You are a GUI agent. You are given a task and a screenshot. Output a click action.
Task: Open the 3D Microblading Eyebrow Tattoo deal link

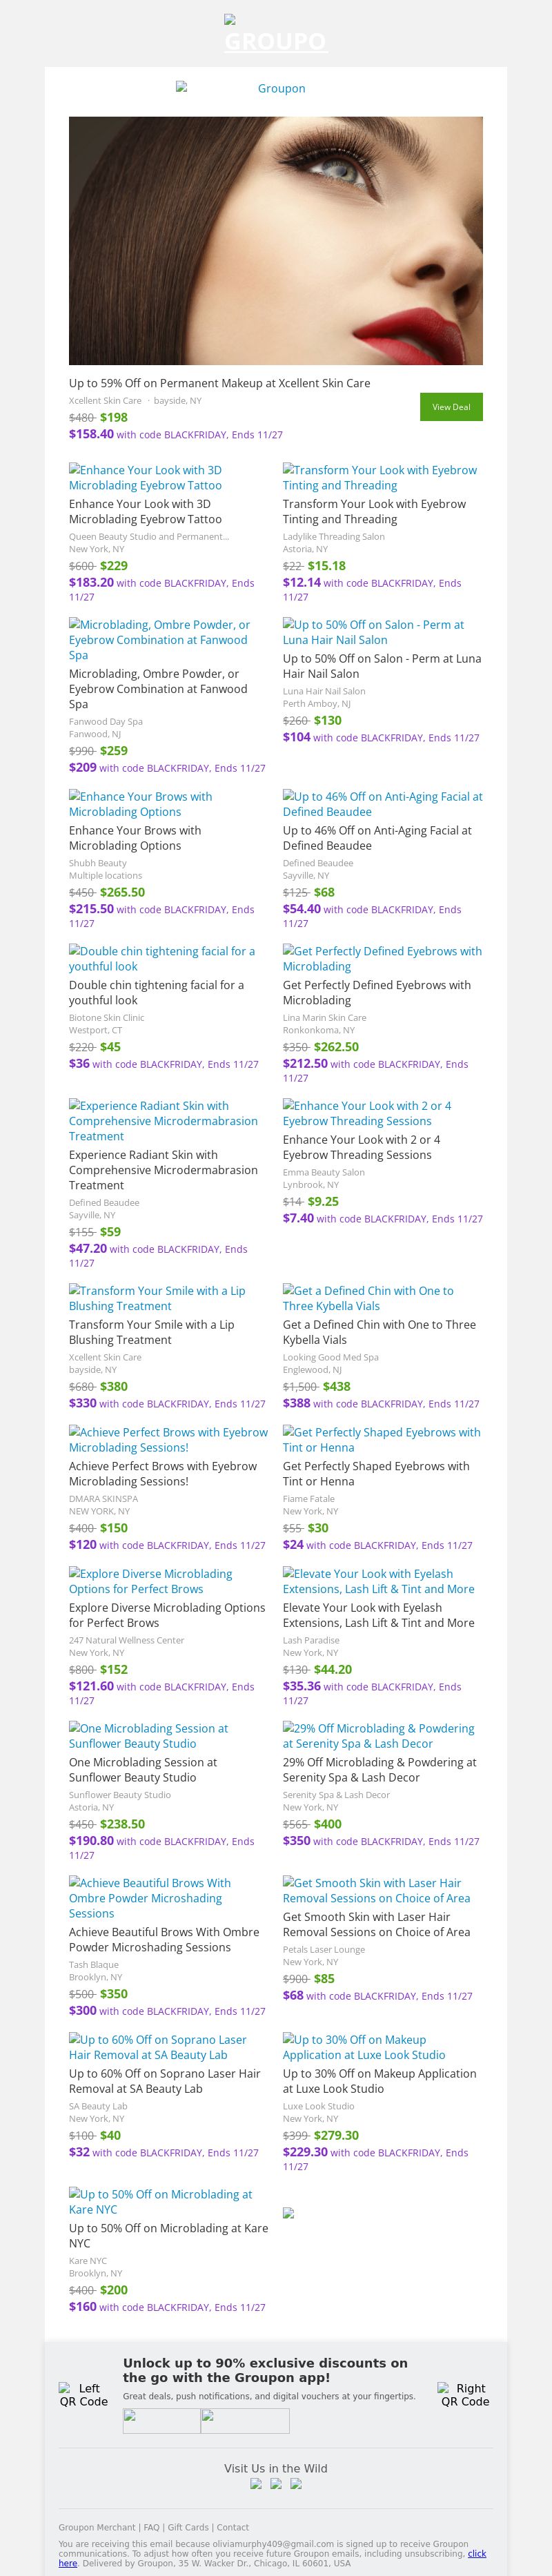[x=145, y=477]
